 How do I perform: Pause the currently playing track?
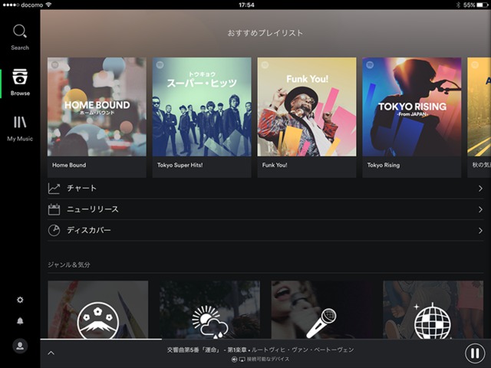pos(474,353)
